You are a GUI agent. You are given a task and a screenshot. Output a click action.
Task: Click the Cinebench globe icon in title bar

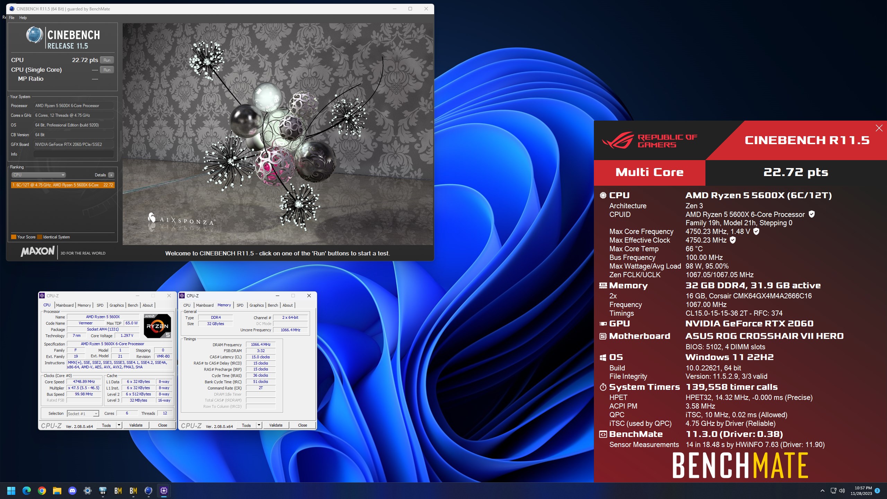[x=12, y=9]
